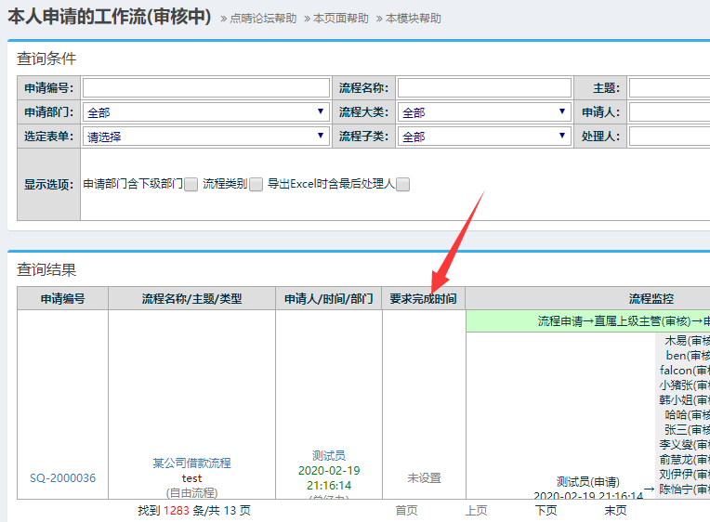
Task: Jump to 末页 last page
Action: coord(615,510)
